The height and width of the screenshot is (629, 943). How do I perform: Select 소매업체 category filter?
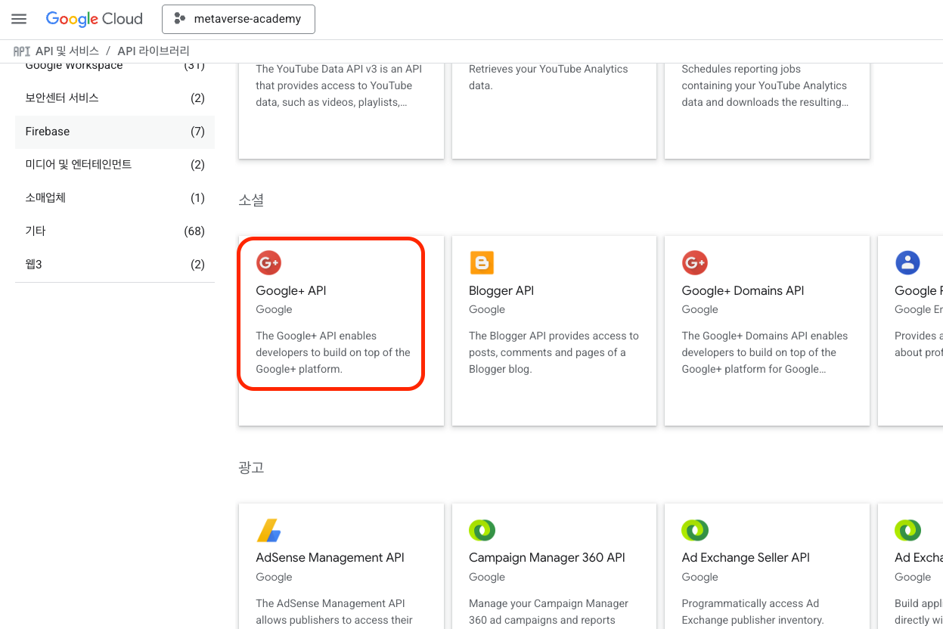[115, 198]
